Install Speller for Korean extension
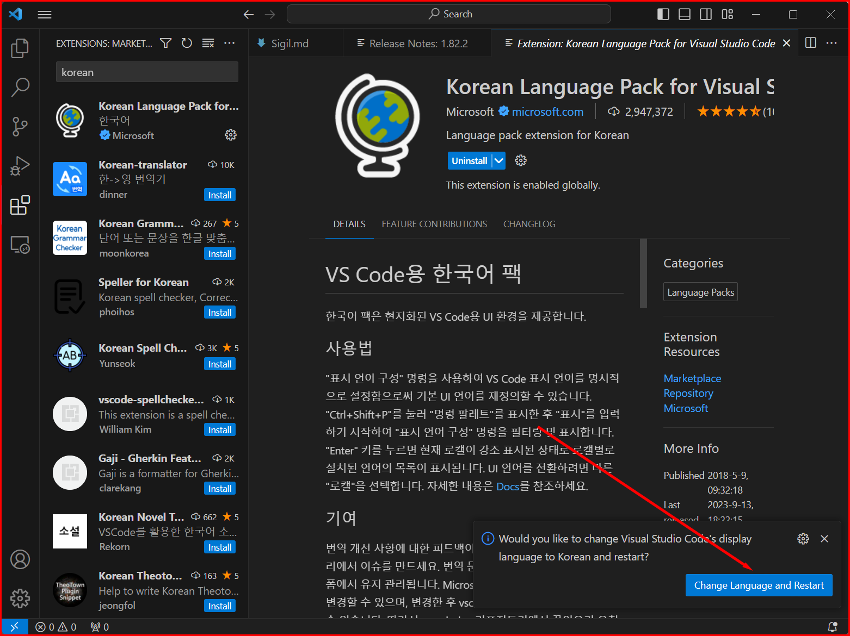 pyautogui.click(x=220, y=313)
